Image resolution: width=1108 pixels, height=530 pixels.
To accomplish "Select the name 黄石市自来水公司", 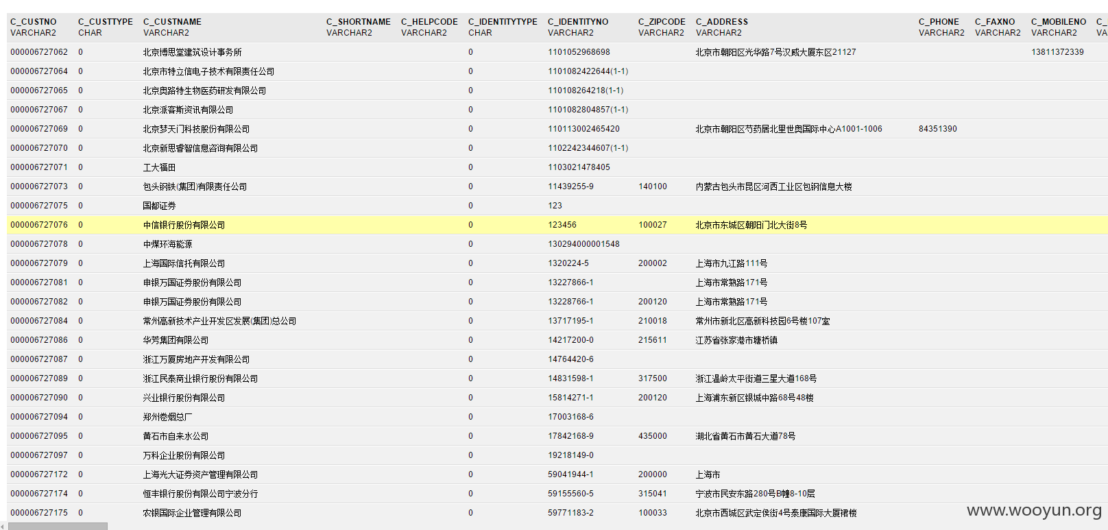I will pyautogui.click(x=176, y=436).
